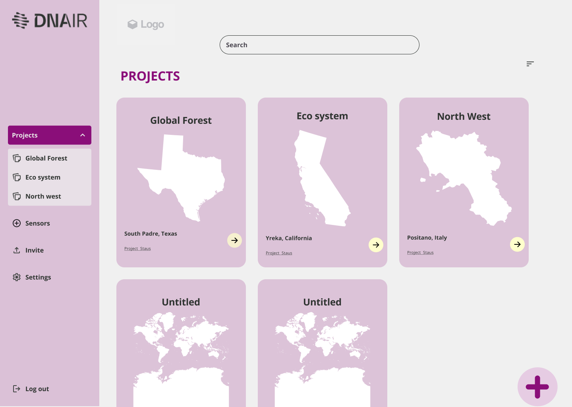Collapse the Projects menu chevron
Screen dimensions: 572x407
(83, 135)
